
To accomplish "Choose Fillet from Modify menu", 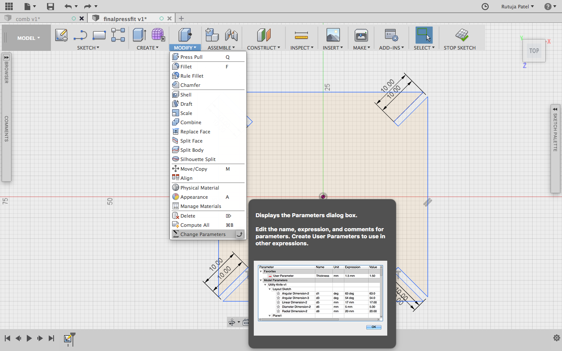I will (208, 67).
